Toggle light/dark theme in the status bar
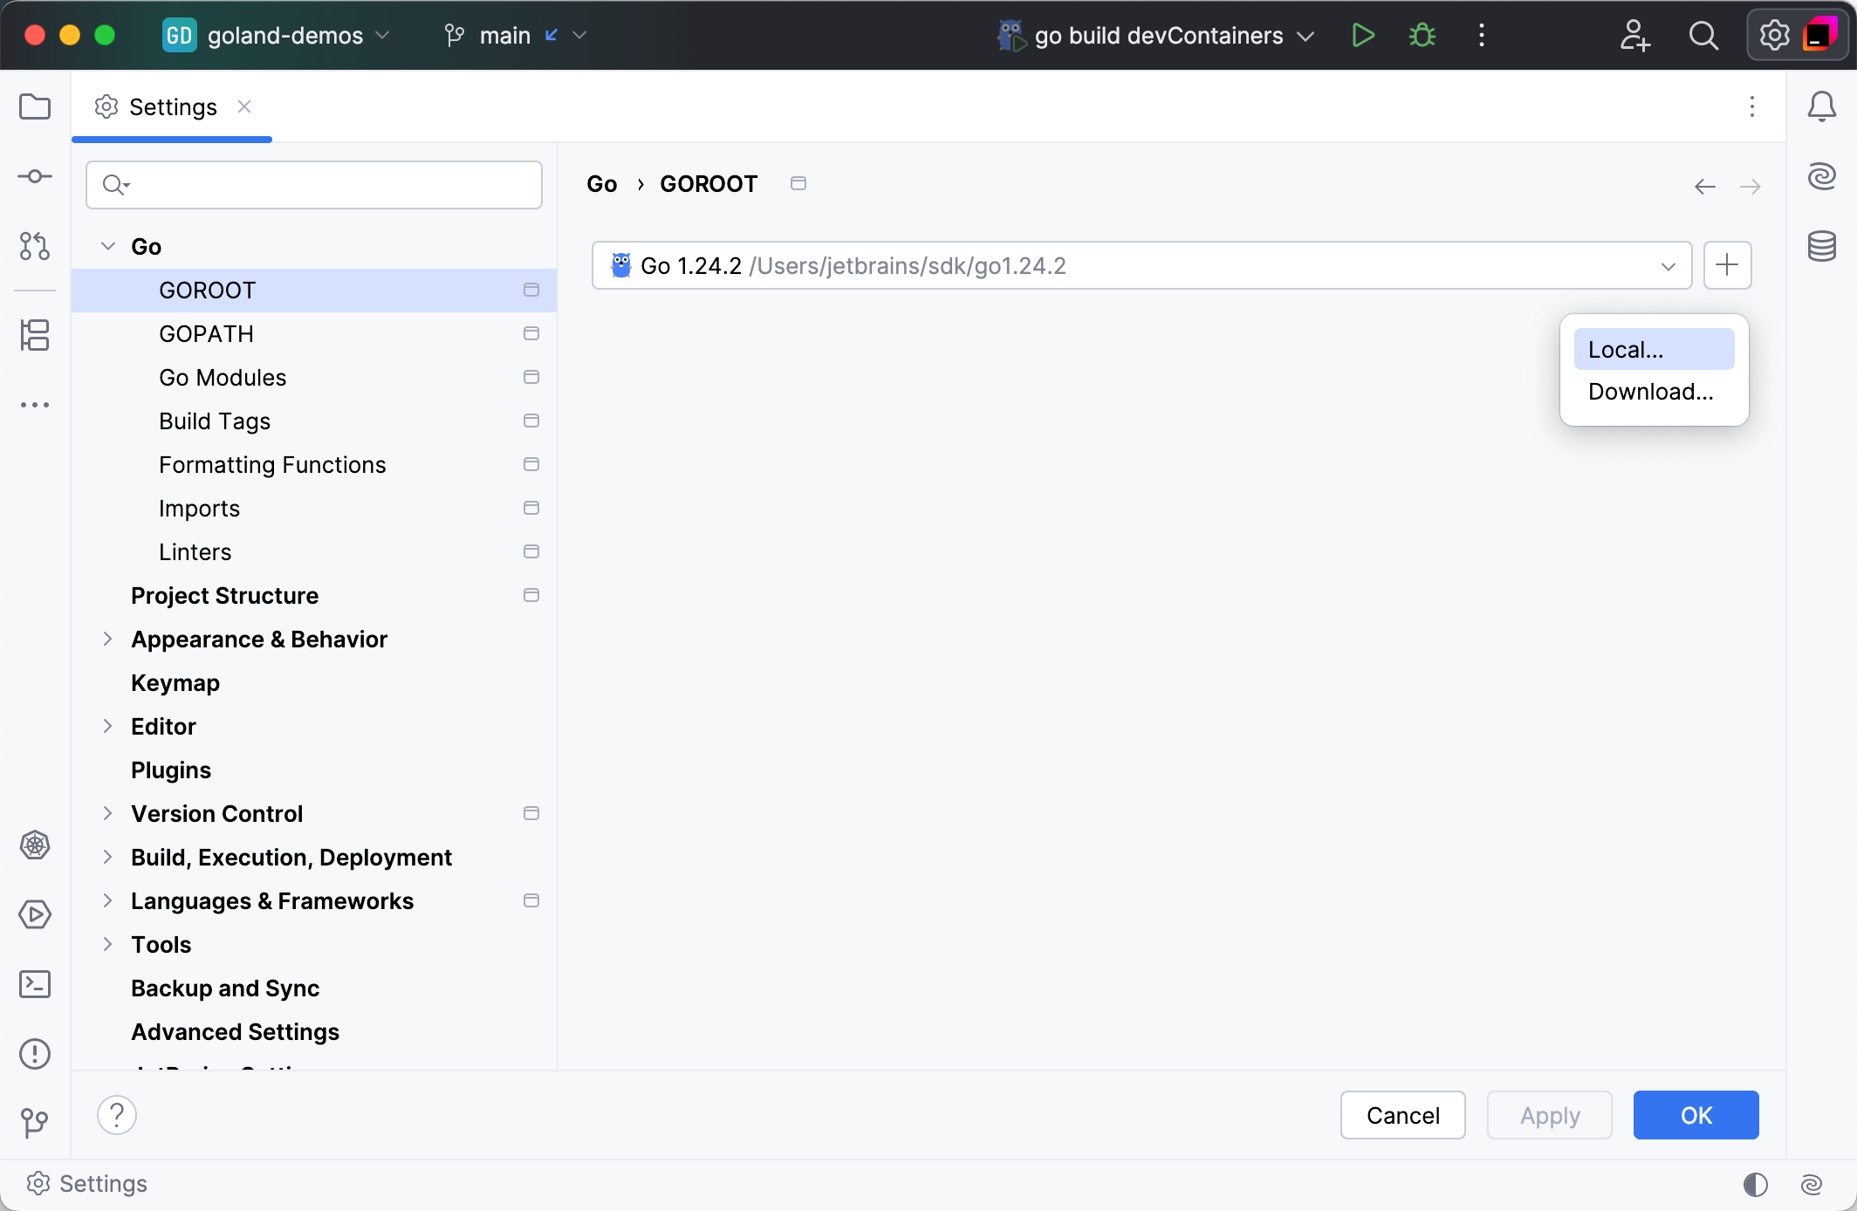The image size is (1857, 1211). click(1754, 1184)
